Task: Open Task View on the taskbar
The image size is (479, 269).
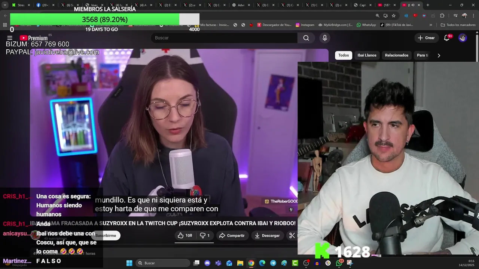Action: [196, 263]
